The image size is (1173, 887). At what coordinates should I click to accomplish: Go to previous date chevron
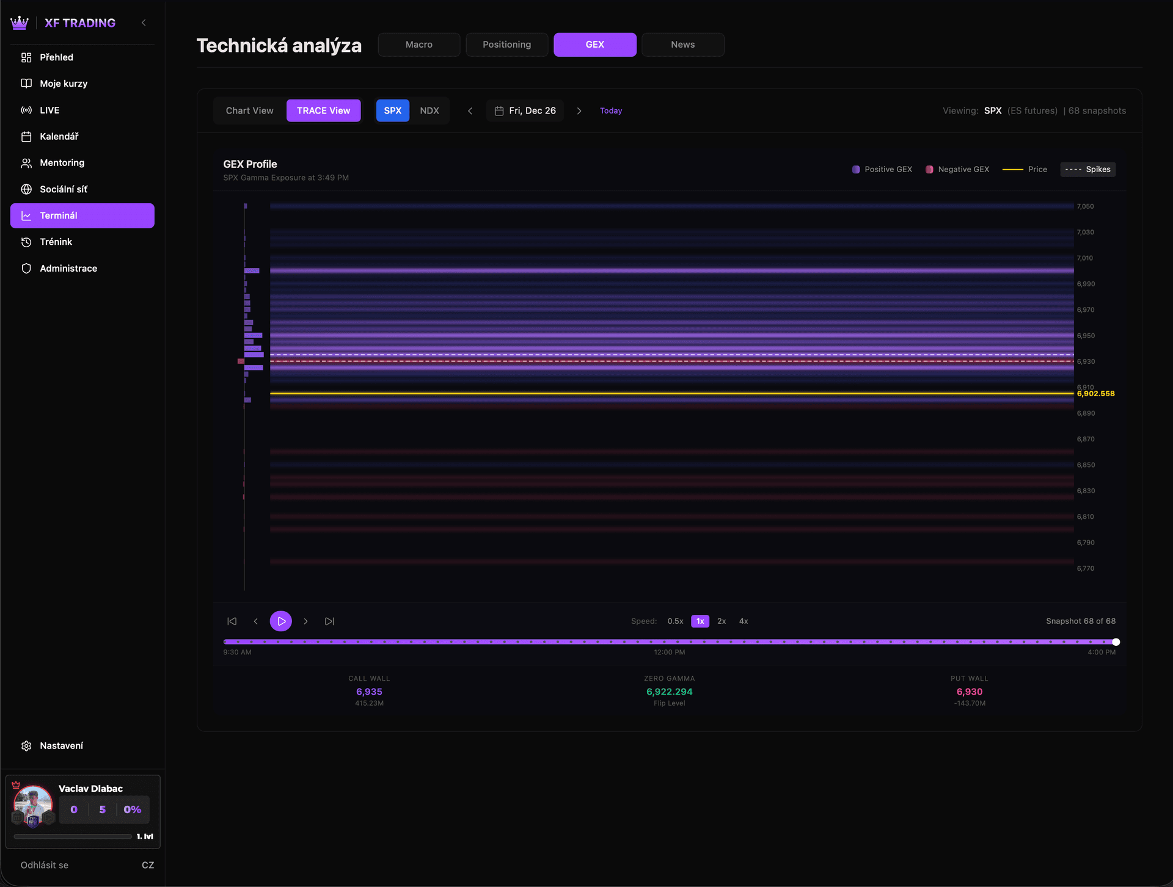coord(470,110)
